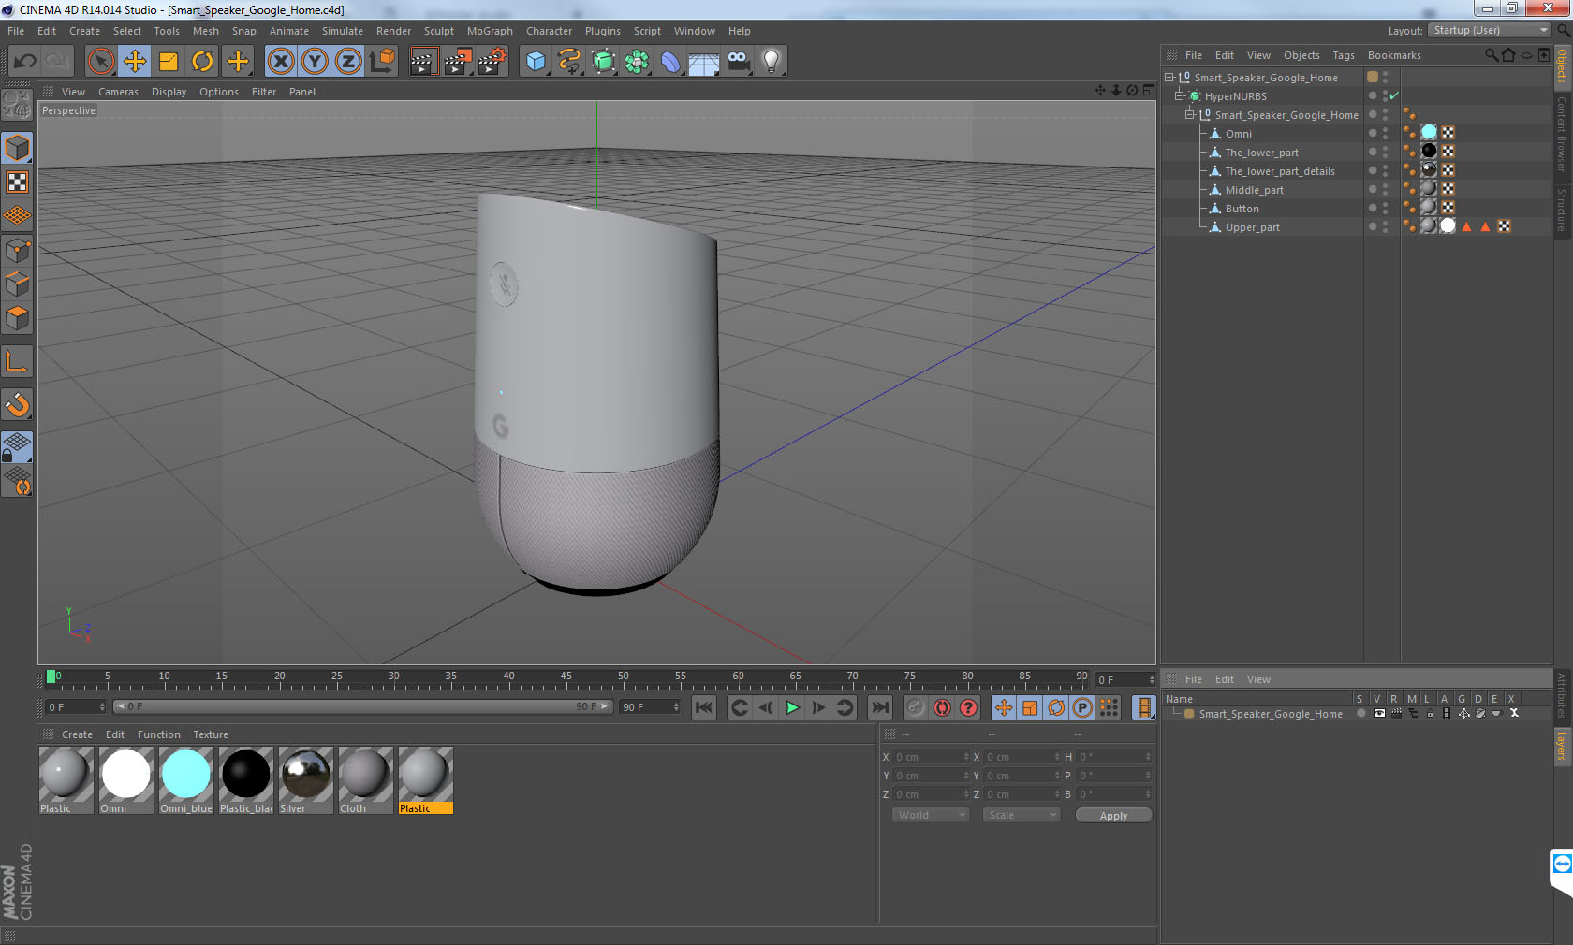Switch to Texture mode
Screen dimensions: 1573x945
(18, 182)
